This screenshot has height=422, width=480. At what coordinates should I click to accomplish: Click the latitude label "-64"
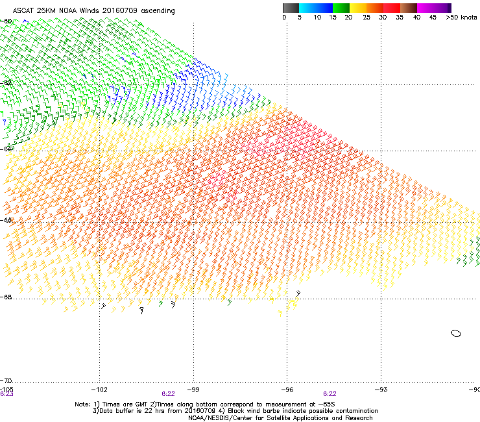click(x=6, y=149)
